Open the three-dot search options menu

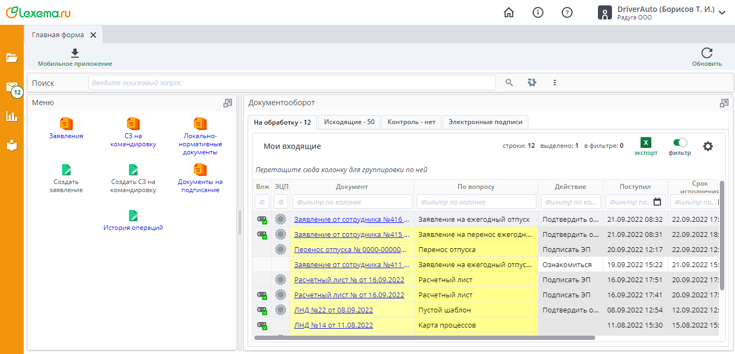(554, 83)
